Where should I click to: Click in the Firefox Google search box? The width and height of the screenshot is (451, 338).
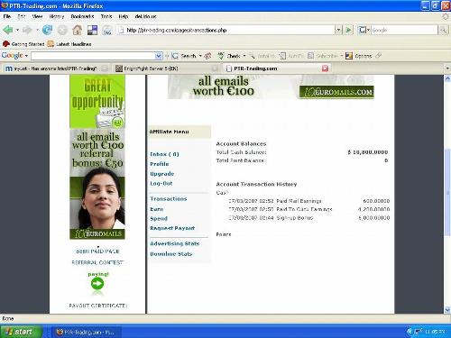tap(404, 30)
